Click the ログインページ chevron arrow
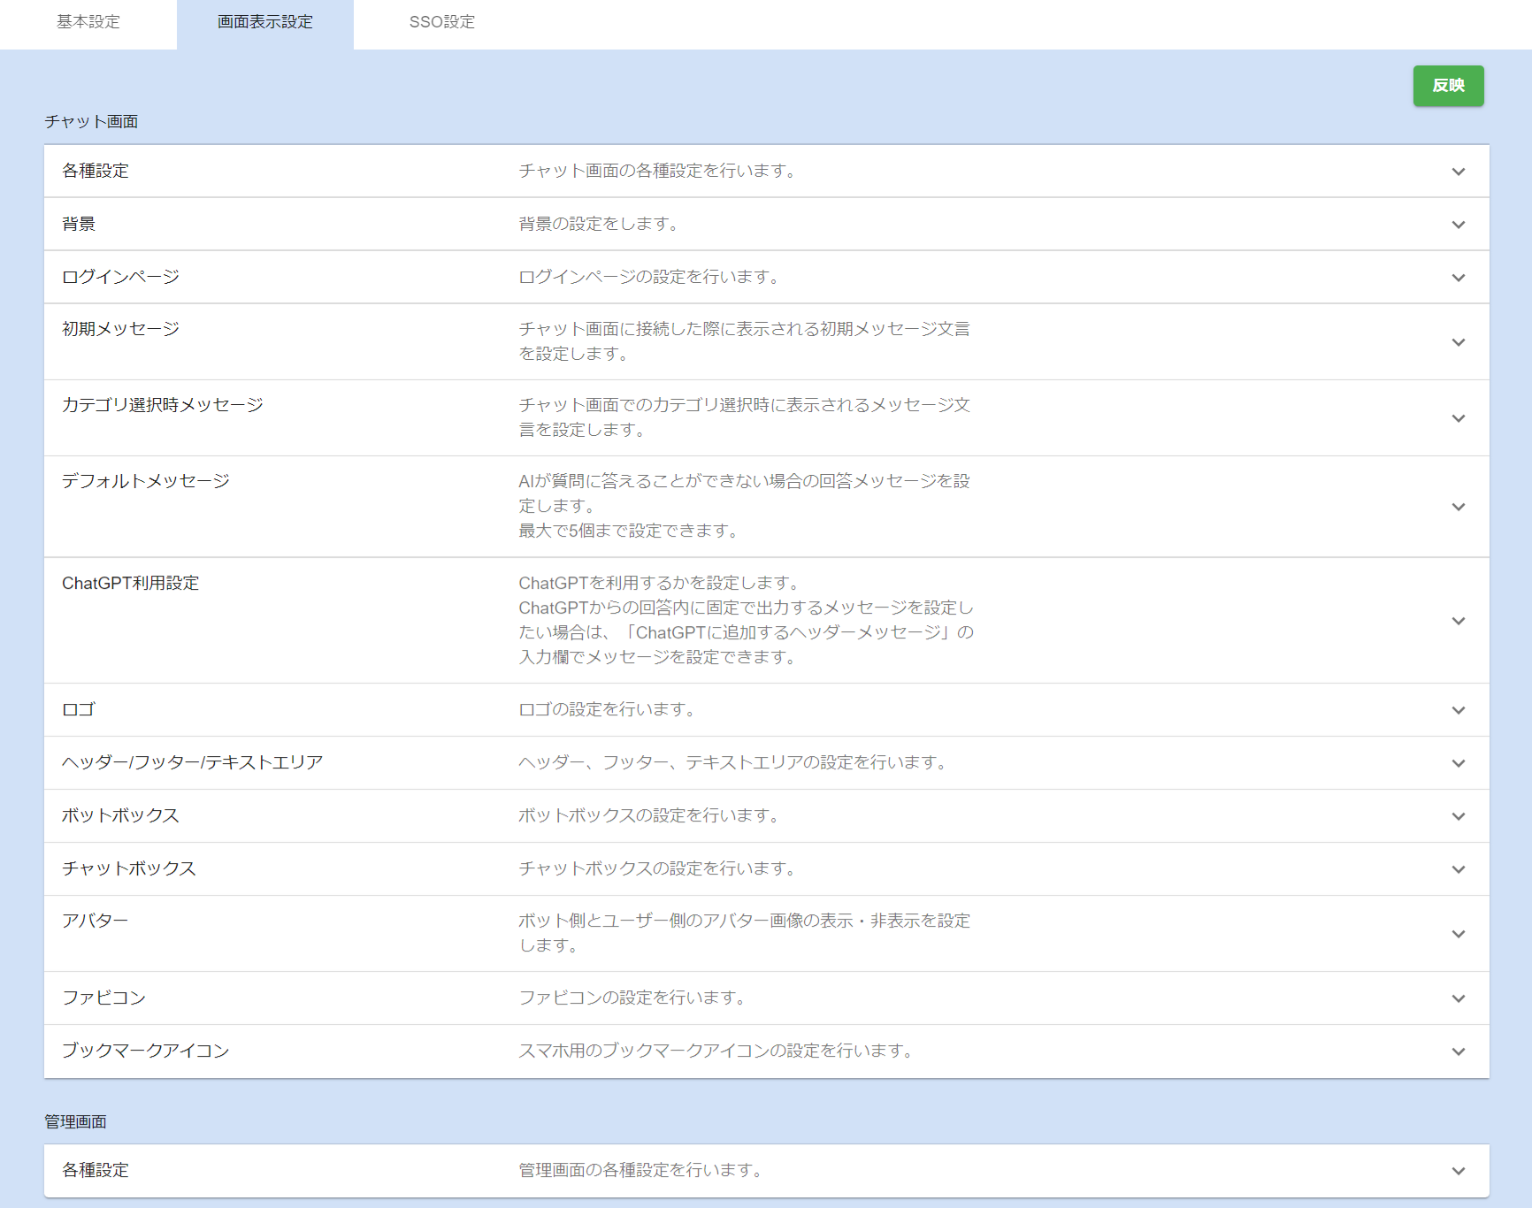Viewport: 1532px width, 1208px height. pyautogui.click(x=1458, y=278)
